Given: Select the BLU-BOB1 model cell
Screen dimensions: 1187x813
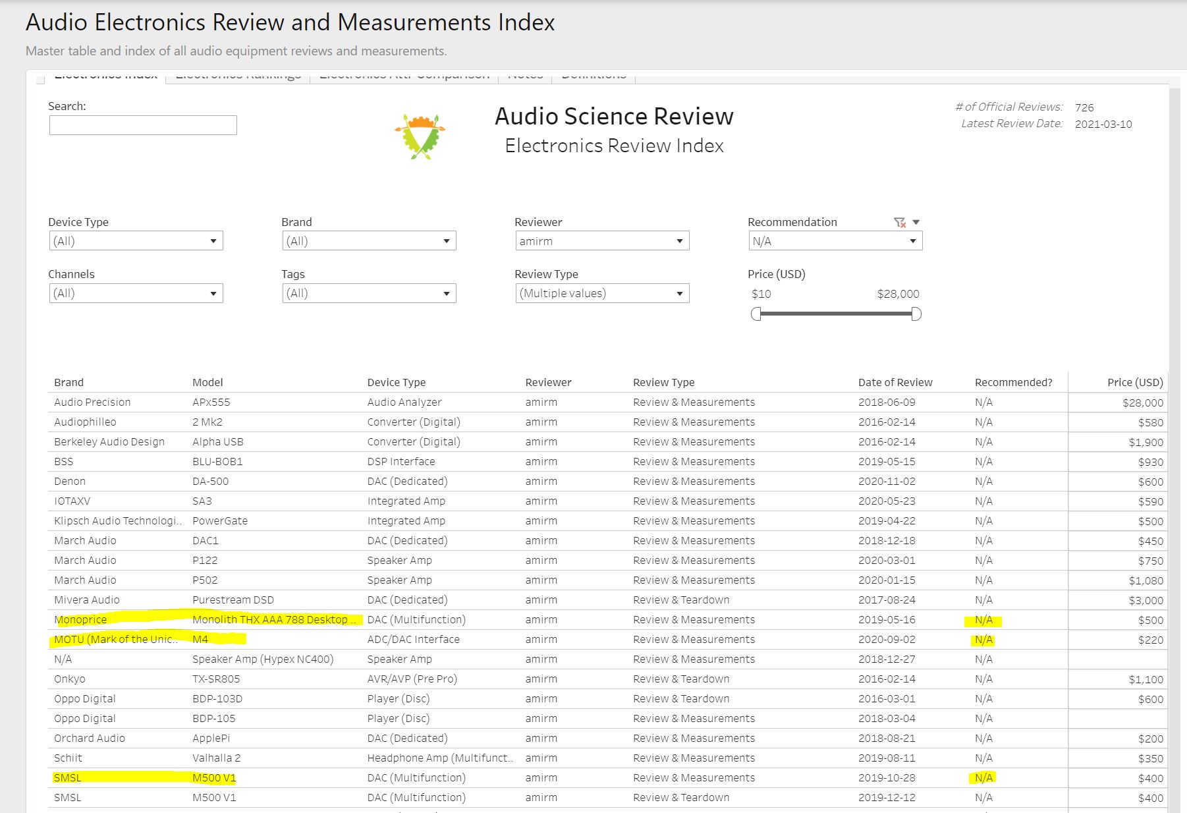Looking at the screenshot, I should point(217,461).
